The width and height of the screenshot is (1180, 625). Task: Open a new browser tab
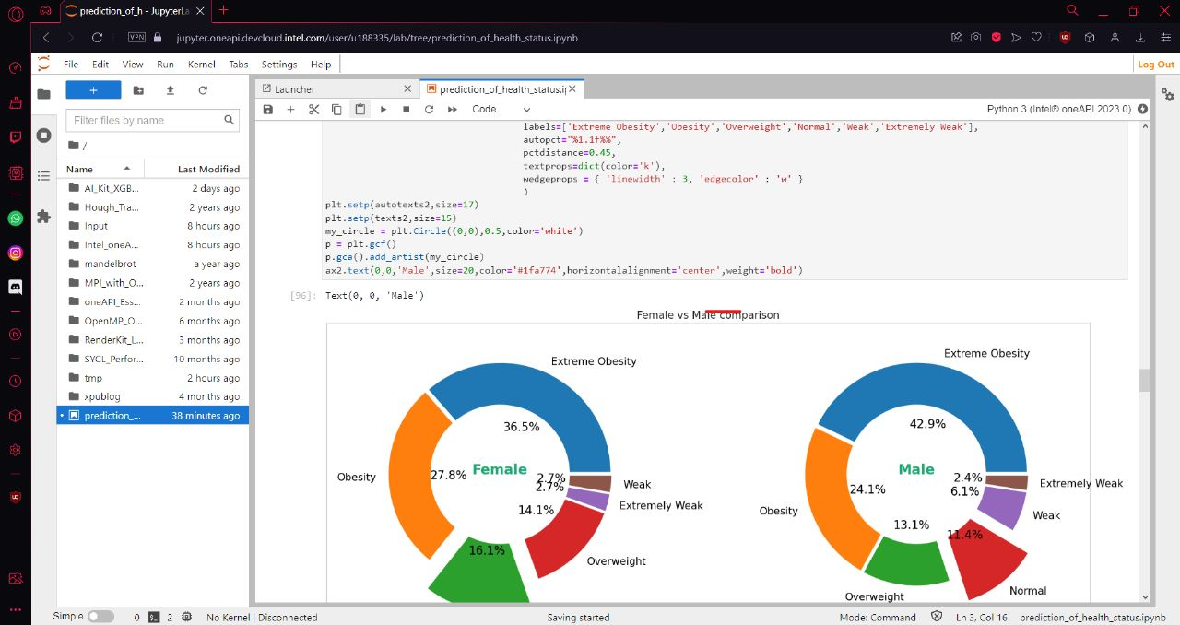point(222,10)
